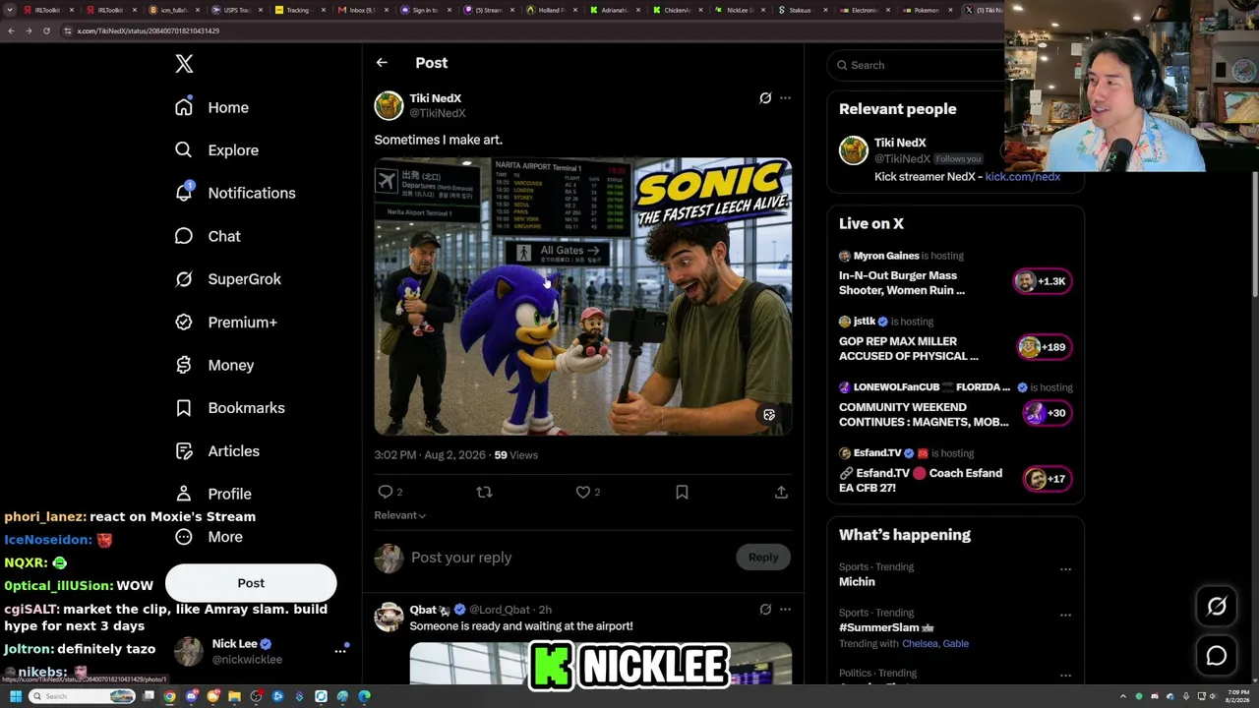Viewport: 1259px width, 708px height.
Task: Switch to the Holland browser tab
Action: (x=551, y=10)
